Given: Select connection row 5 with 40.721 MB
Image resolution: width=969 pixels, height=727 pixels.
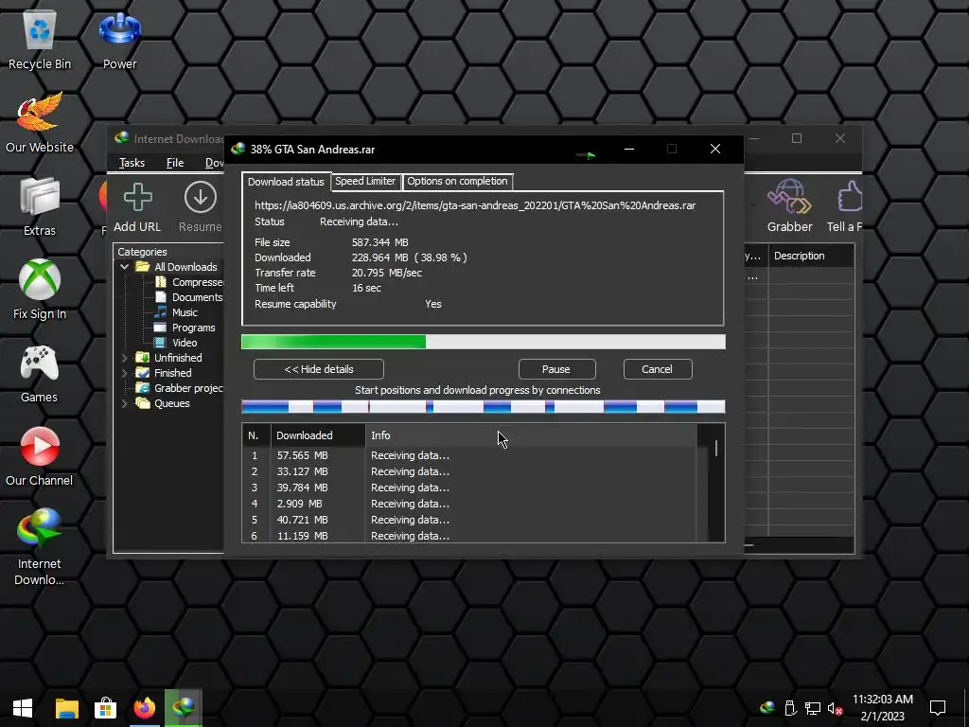Looking at the screenshot, I should pos(469,520).
